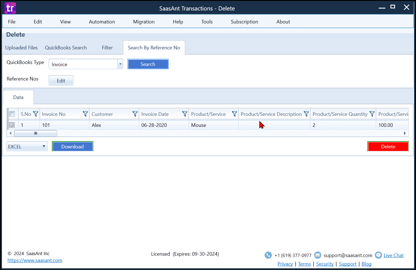The width and height of the screenshot is (416, 270).
Task: Open the File menu
Action: click(12, 22)
